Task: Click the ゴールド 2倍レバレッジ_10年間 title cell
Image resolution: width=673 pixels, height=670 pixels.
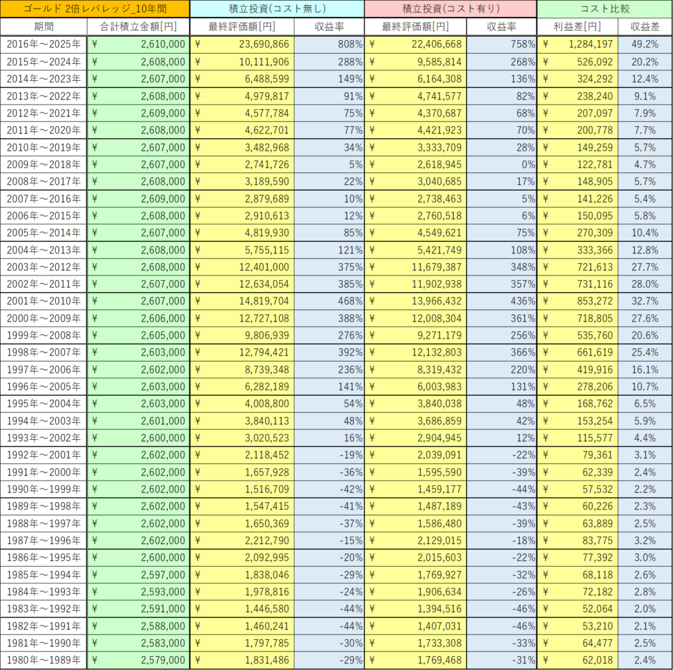Action: pyautogui.click(x=95, y=9)
